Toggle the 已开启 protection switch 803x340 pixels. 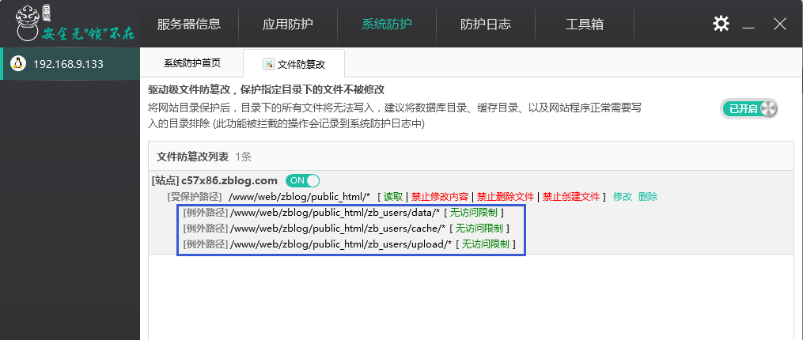pos(750,108)
